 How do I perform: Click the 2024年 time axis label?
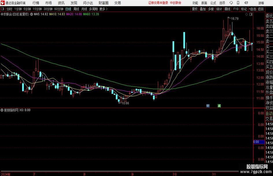5,174
